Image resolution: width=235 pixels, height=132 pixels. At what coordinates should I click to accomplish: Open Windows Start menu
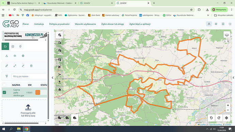tap(4, 129)
